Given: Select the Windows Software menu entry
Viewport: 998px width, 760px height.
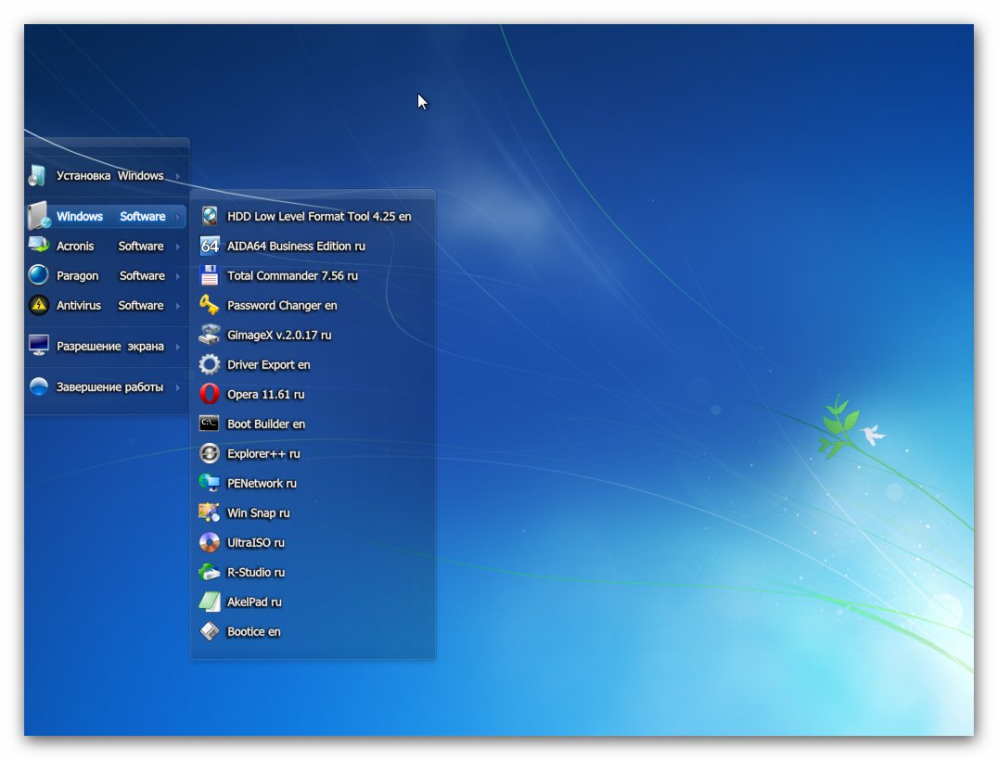Looking at the screenshot, I should click(109, 216).
